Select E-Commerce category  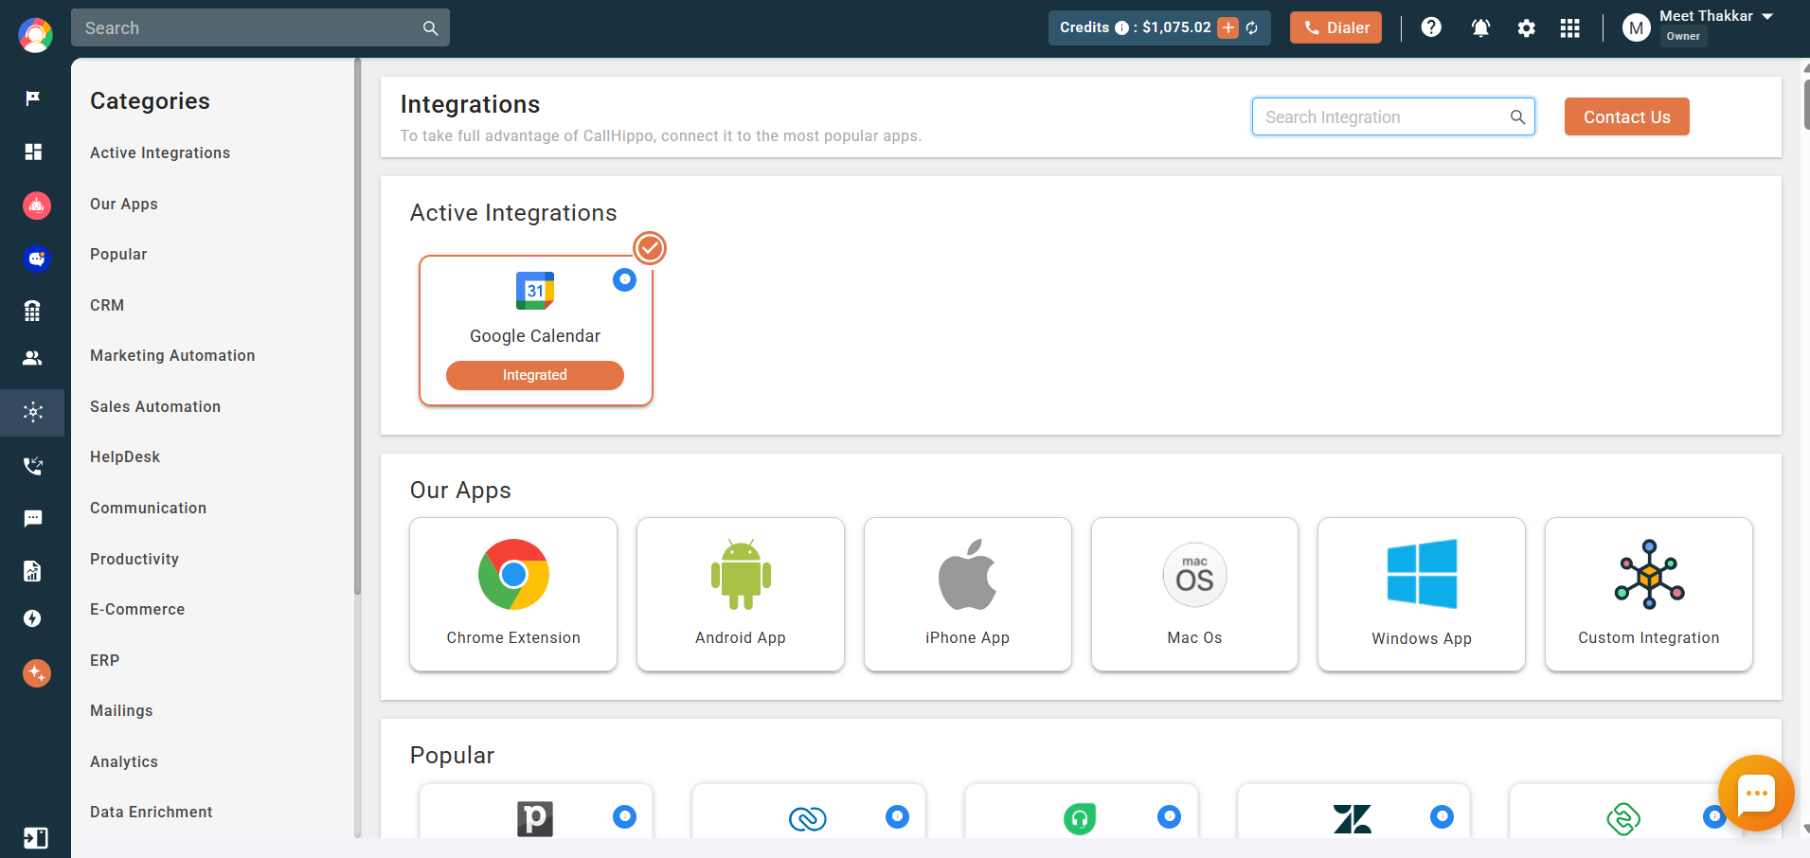coord(137,610)
